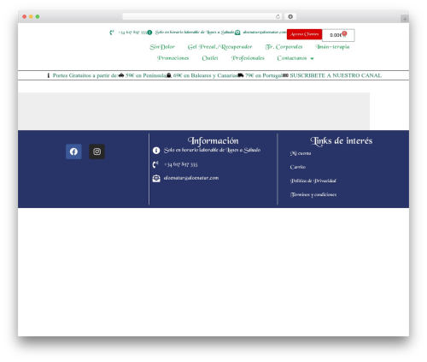
Task: Open the 0.00€ cart button
Action: [x=338, y=35]
